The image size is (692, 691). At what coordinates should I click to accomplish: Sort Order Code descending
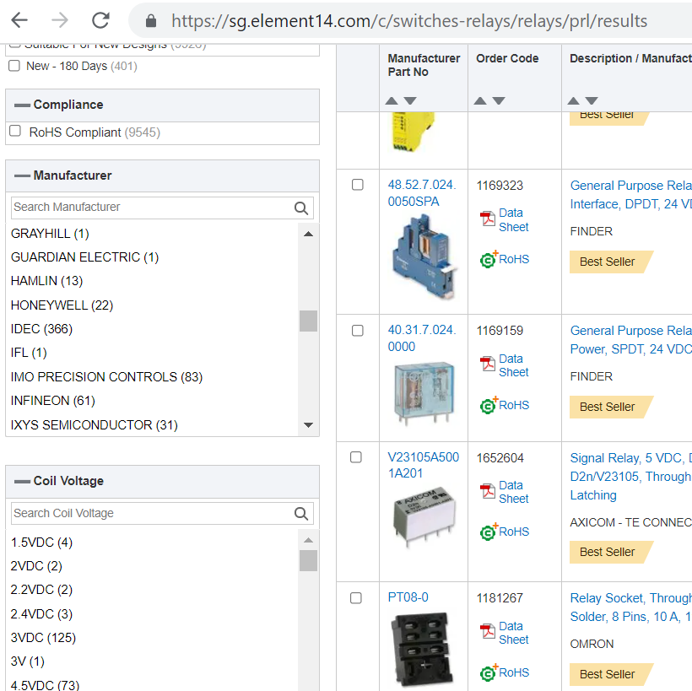coord(499,101)
